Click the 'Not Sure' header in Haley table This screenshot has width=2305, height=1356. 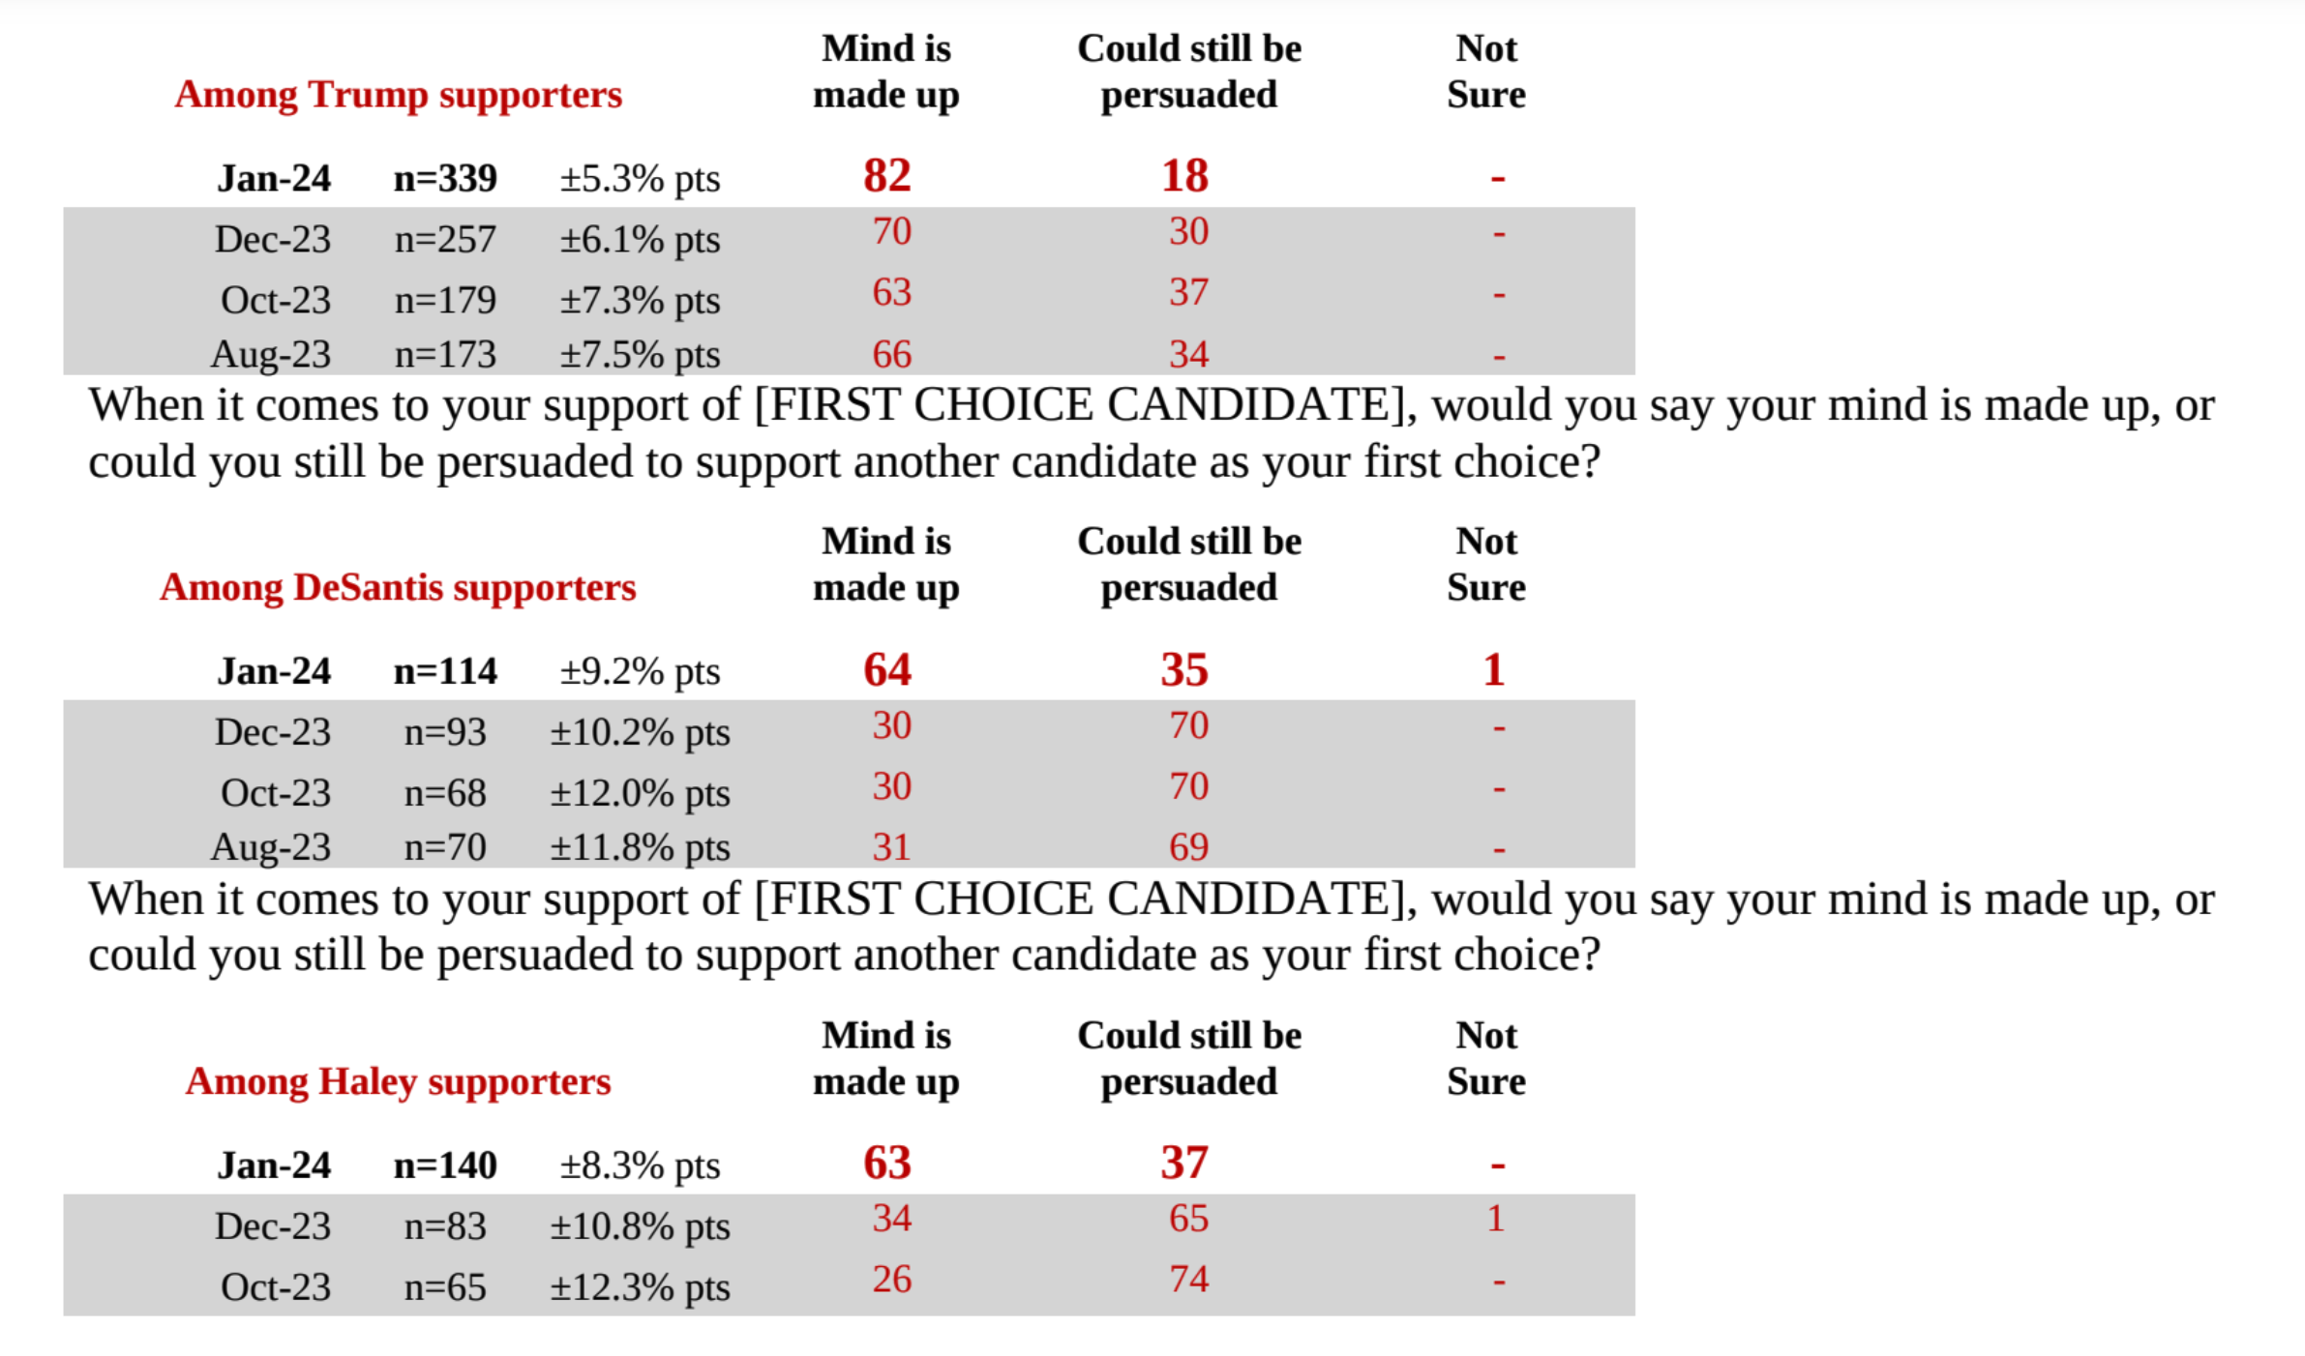(1486, 1058)
